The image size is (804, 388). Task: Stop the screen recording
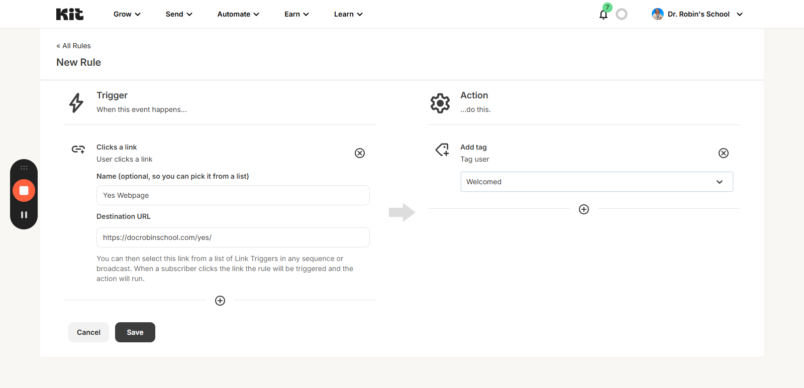[24, 191]
